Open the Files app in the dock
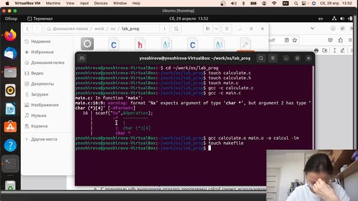This screenshot has height=201, width=358. (10, 72)
